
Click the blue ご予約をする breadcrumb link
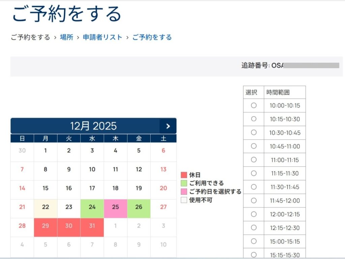[x=152, y=37]
